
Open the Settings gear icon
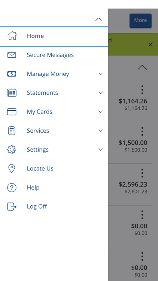click(12, 149)
